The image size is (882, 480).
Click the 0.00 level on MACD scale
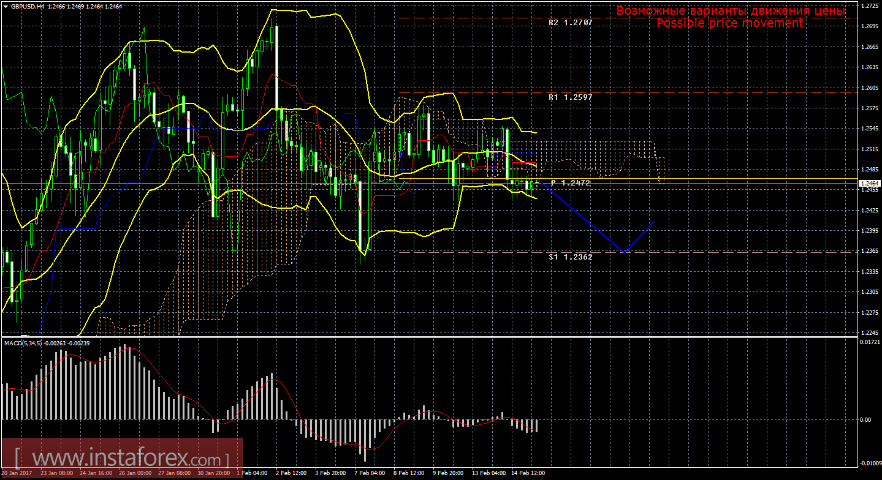(x=865, y=420)
